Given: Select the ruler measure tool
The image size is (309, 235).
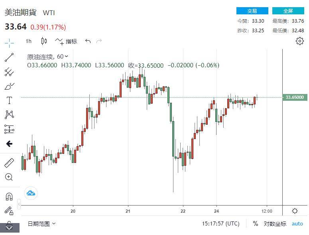Looking at the screenshot, I should click(9, 163).
